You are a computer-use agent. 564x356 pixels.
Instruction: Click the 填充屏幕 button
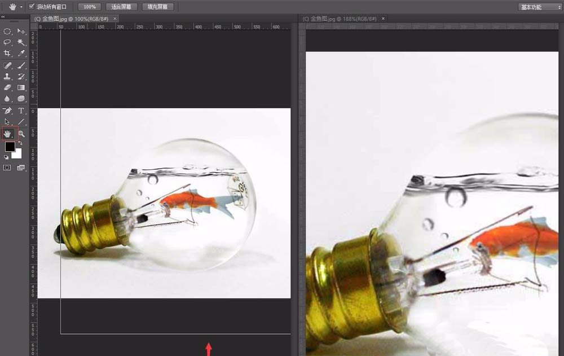(x=157, y=7)
